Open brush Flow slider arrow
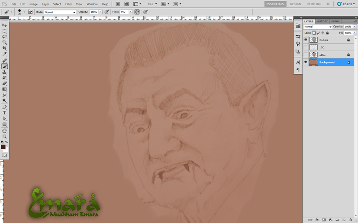The height and width of the screenshot is (223, 358). [x=131, y=12]
